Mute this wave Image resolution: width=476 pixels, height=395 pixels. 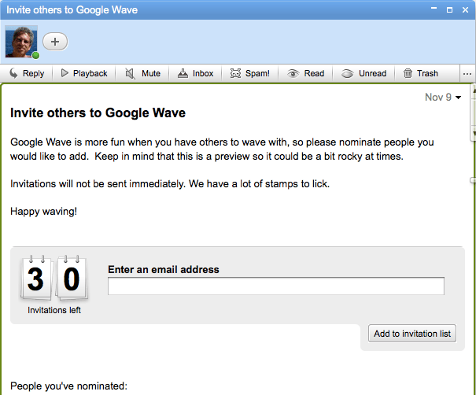(x=142, y=73)
